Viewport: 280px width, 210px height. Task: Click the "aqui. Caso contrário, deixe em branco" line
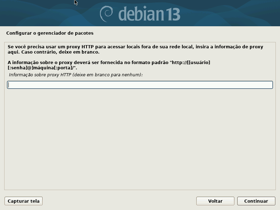54,52
